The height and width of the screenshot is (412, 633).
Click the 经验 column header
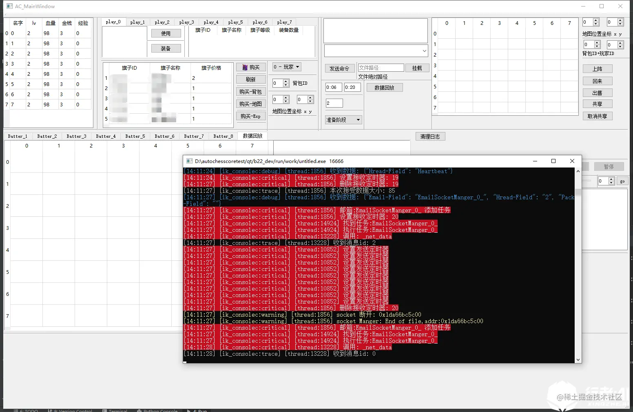click(83, 23)
